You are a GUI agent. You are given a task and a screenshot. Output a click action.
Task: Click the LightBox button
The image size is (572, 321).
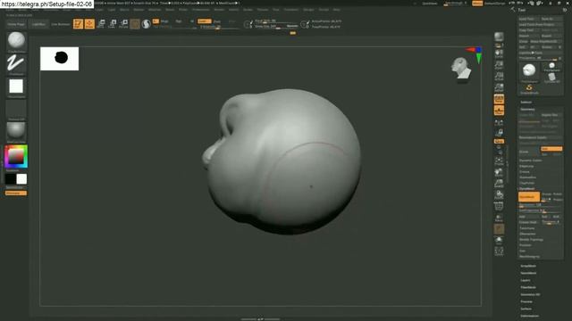pyautogui.click(x=38, y=24)
